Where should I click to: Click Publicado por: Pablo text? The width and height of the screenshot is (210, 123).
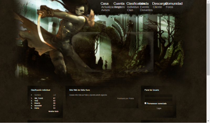click(x=125, y=99)
